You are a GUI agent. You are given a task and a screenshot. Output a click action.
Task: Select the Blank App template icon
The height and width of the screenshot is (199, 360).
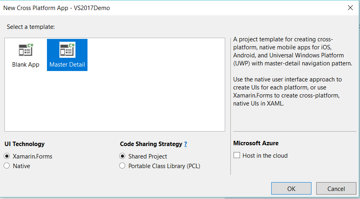coord(26,50)
